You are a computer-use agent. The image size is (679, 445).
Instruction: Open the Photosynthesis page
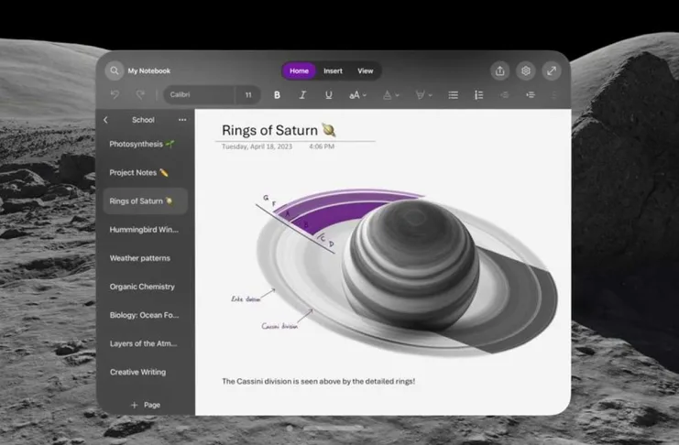(146, 144)
